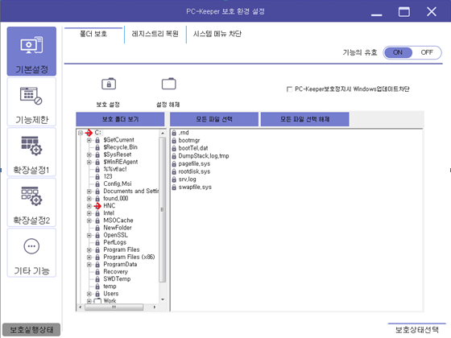Click the 보호실행상태 button
451x338 pixels.
[x=31, y=329]
